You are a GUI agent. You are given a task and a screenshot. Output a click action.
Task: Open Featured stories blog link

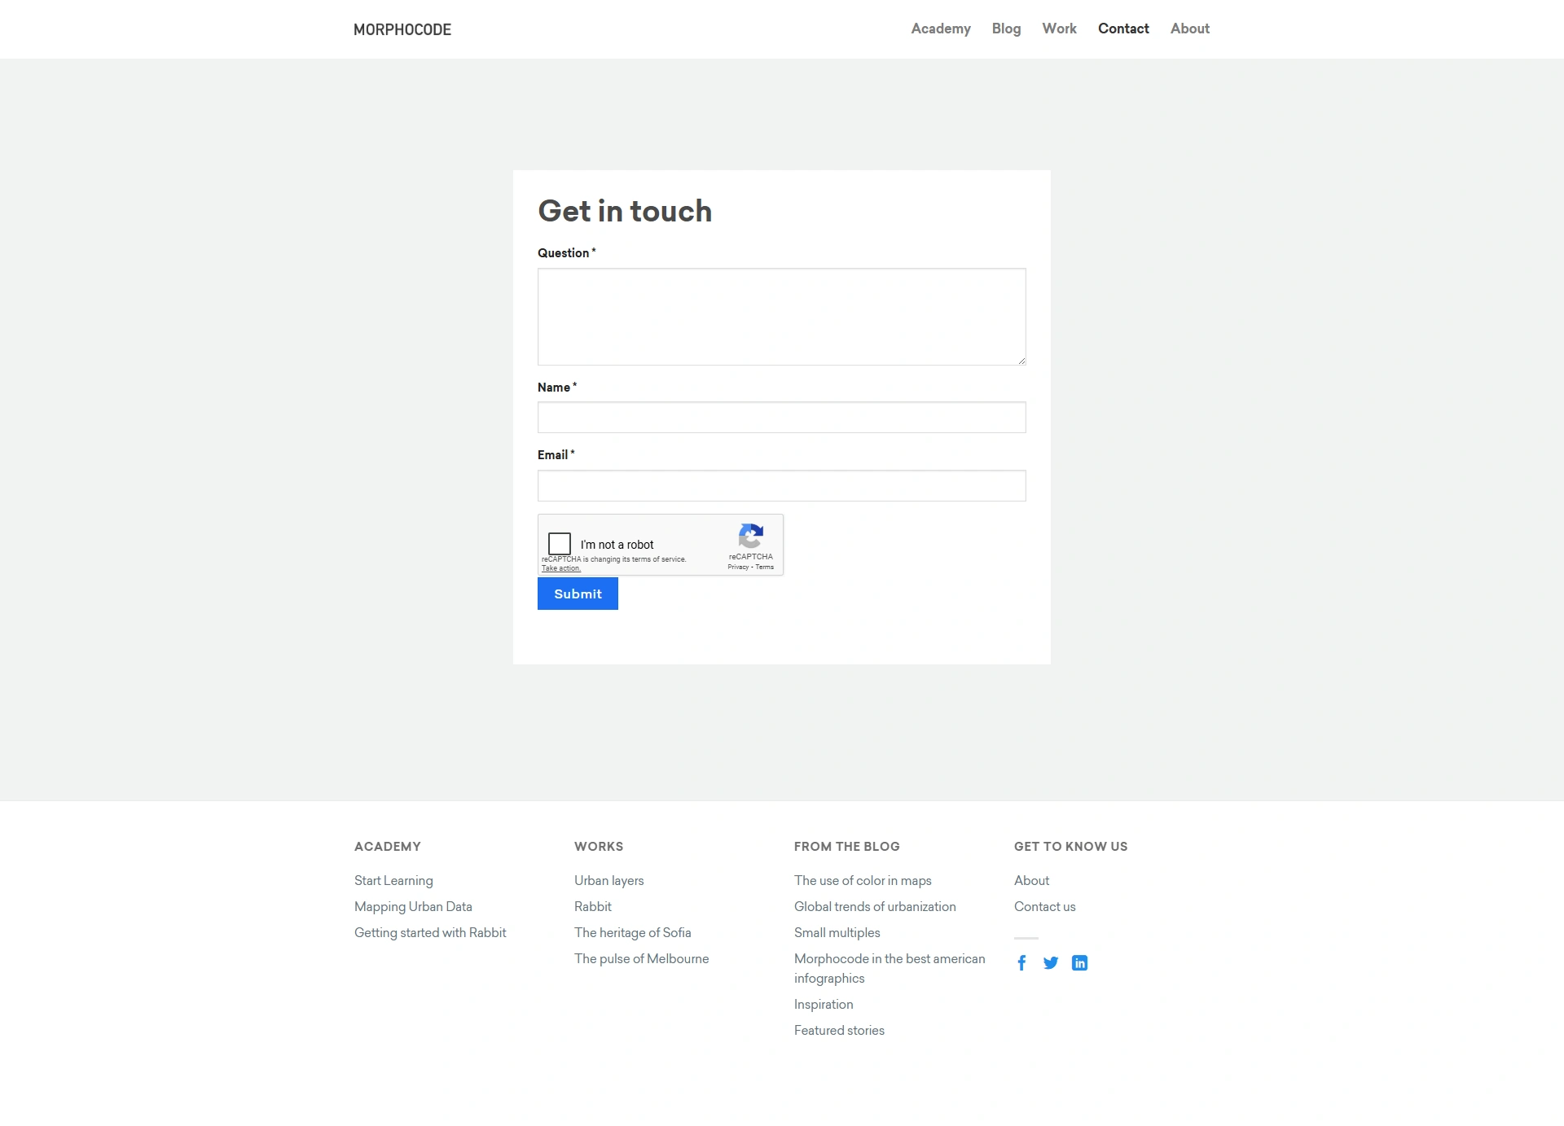(839, 1030)
